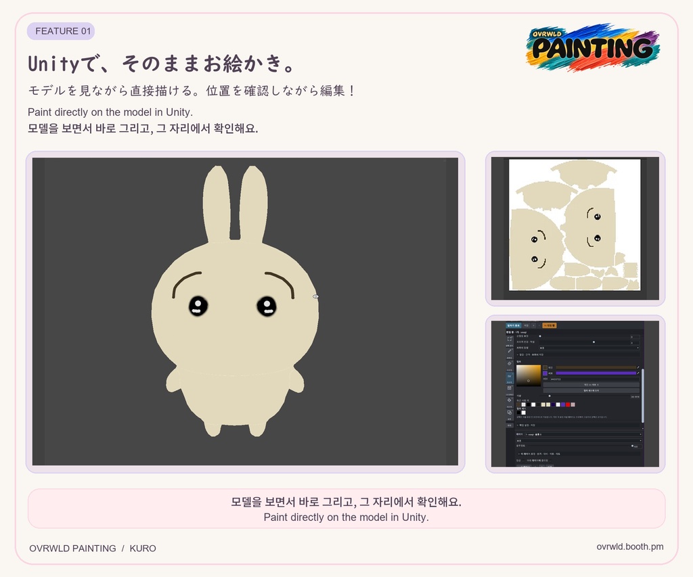Image resolution: width=693 pixels, height=577 pixels.
Task: Click the UV texture map preview image
Action: point(575,229)
